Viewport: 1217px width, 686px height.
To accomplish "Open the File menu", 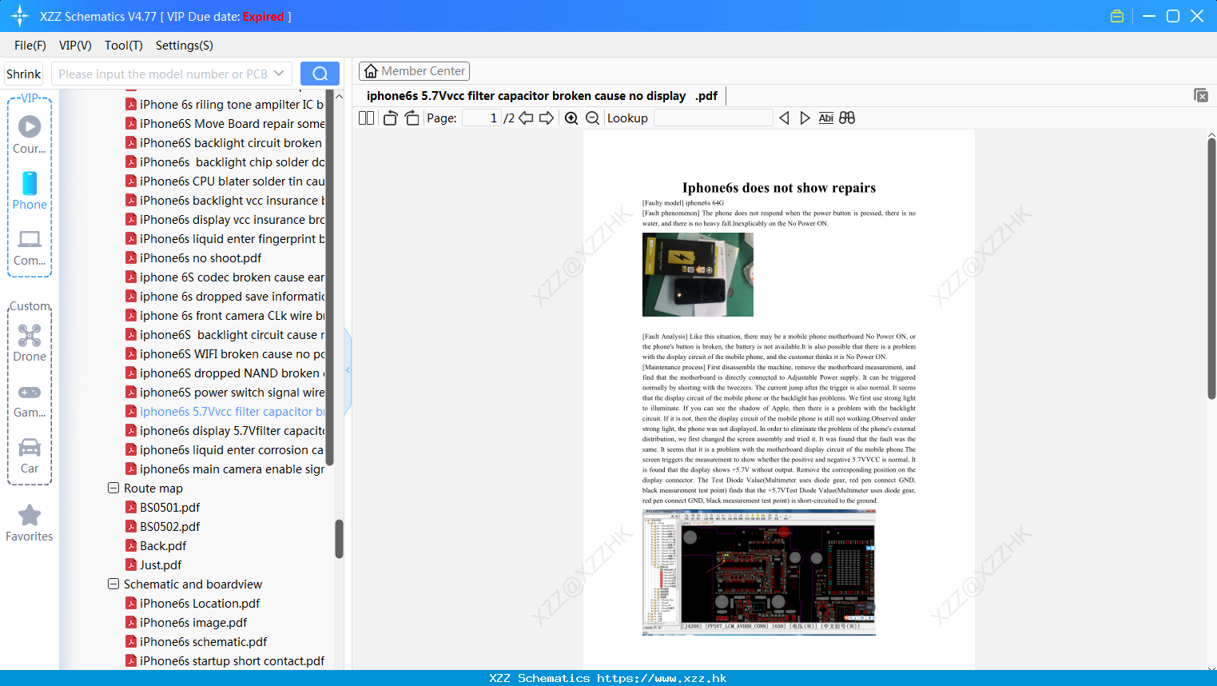I will coord(30,46).
